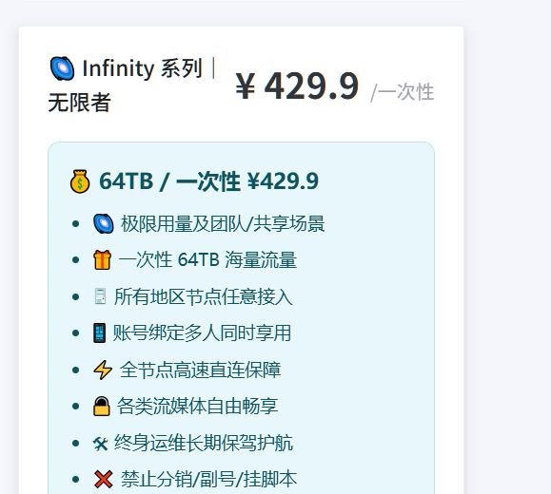Click the red cross mark icon

tap(104, 479)
